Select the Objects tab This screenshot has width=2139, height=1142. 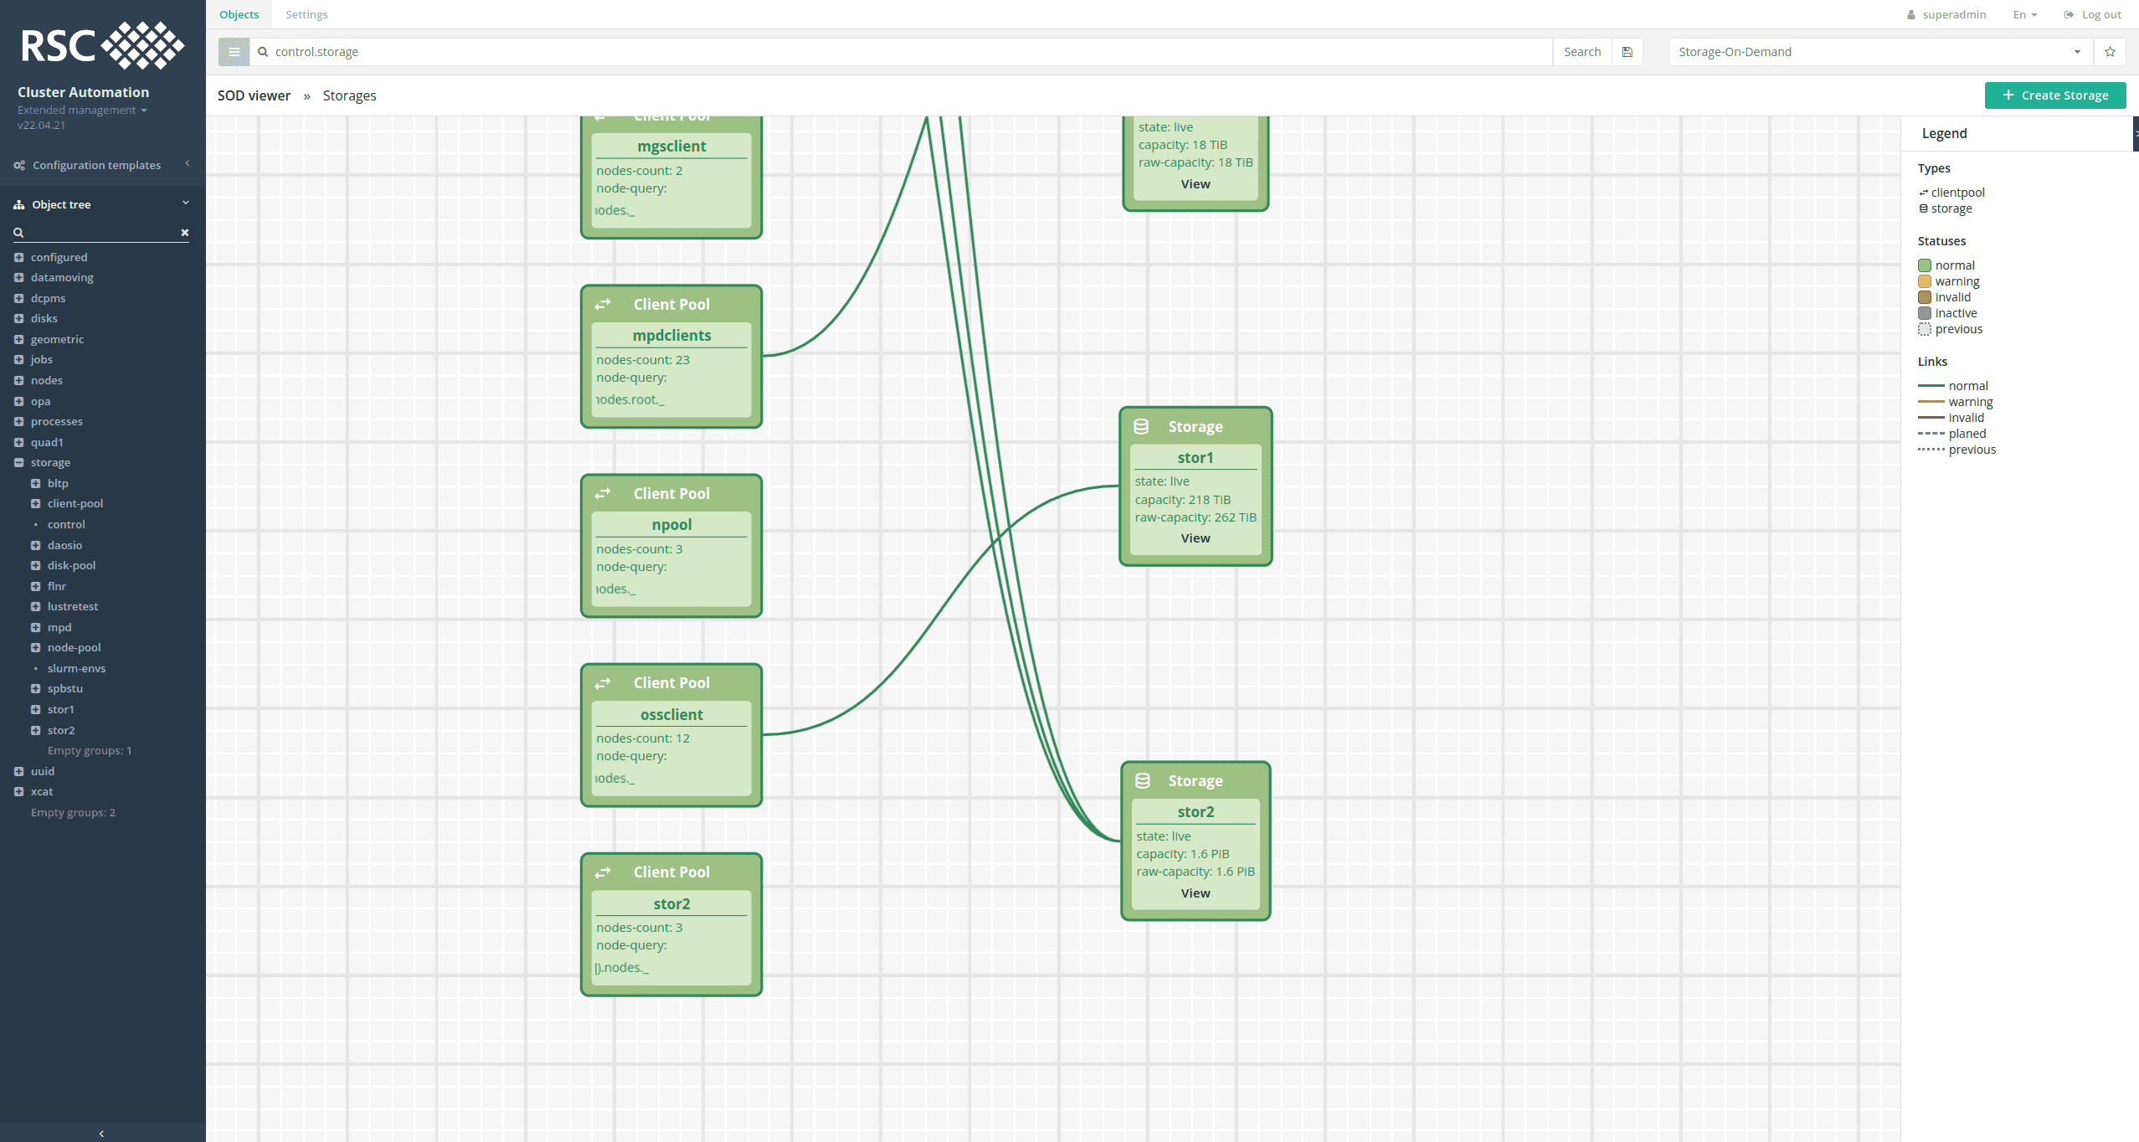[x=239, y=14]
